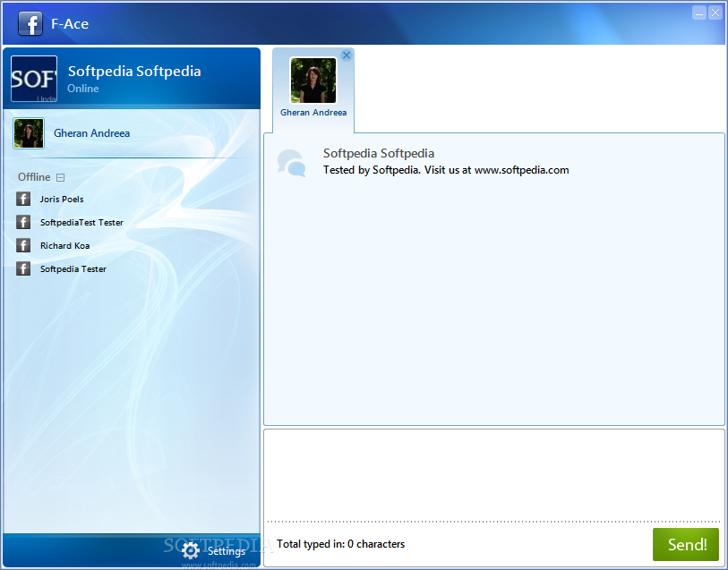Screen dimensions: 728x570
Task: Click Facebook icon beside Softpedia Tester
Action: coord(23,268)
